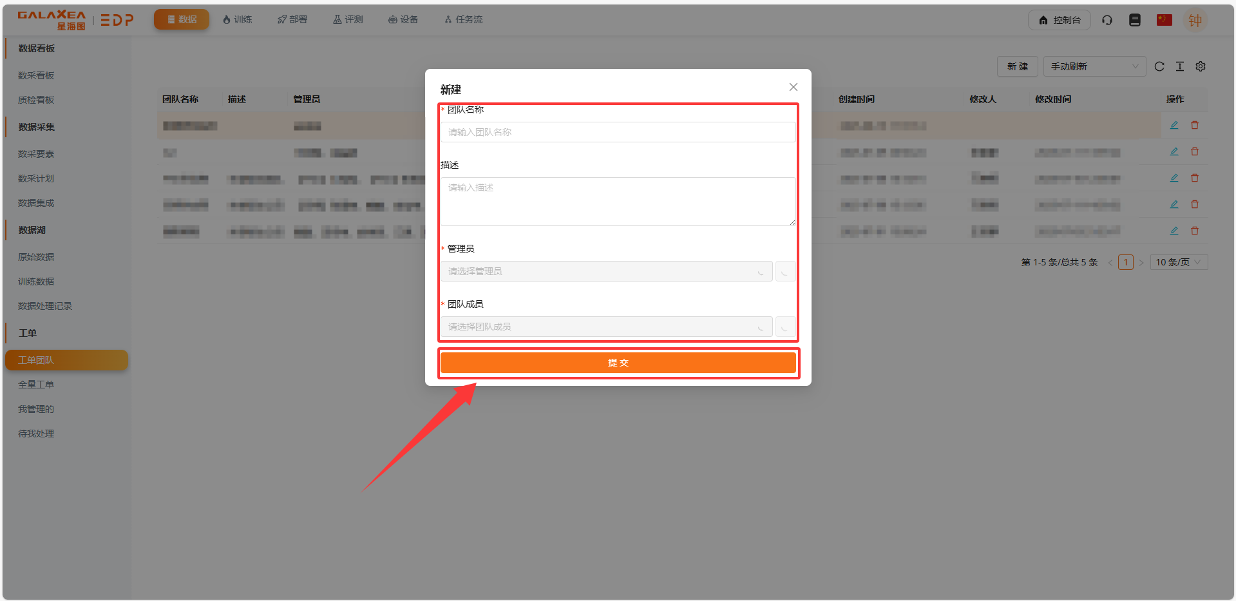
Task: Click inside the 描述 text area
Action: (x=618, y=201)
